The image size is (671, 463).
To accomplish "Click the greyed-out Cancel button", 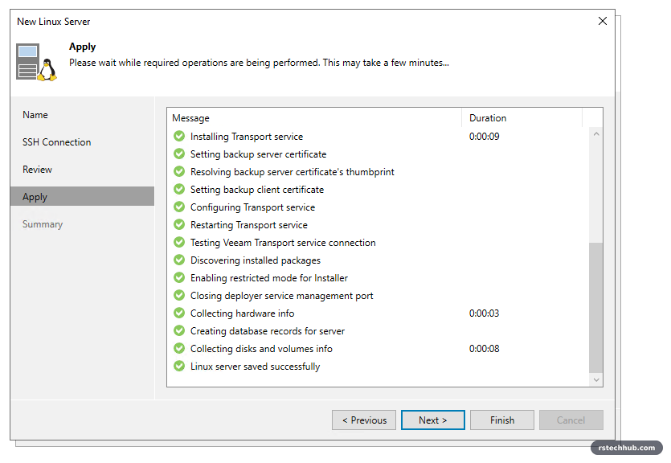I will [x=571, y=420].
